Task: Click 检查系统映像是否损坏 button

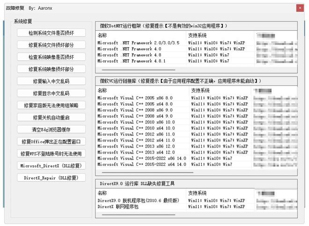Action: 51,57
